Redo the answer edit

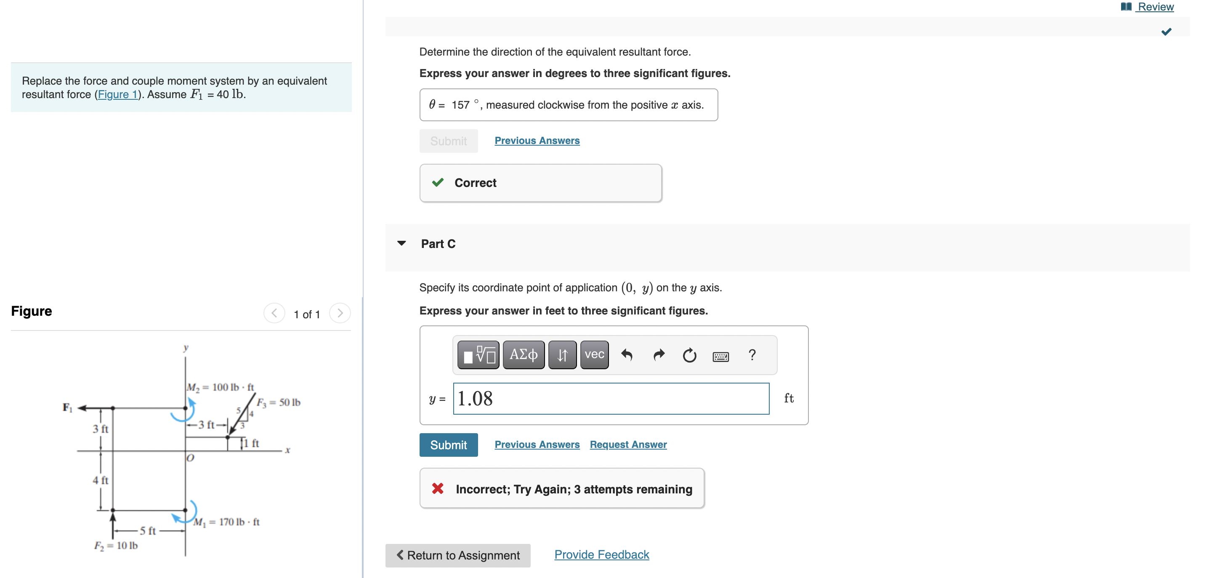pos(659,355)
